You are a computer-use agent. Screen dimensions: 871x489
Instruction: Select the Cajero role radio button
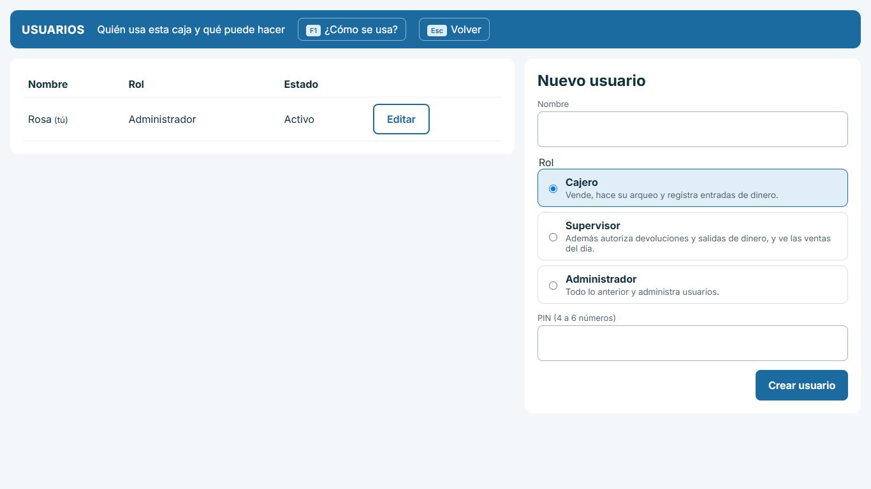[553, 188]
